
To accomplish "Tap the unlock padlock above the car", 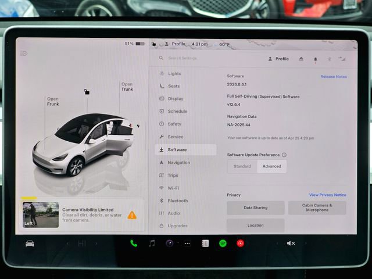I will pyautogui.click(x=87, y=92).
